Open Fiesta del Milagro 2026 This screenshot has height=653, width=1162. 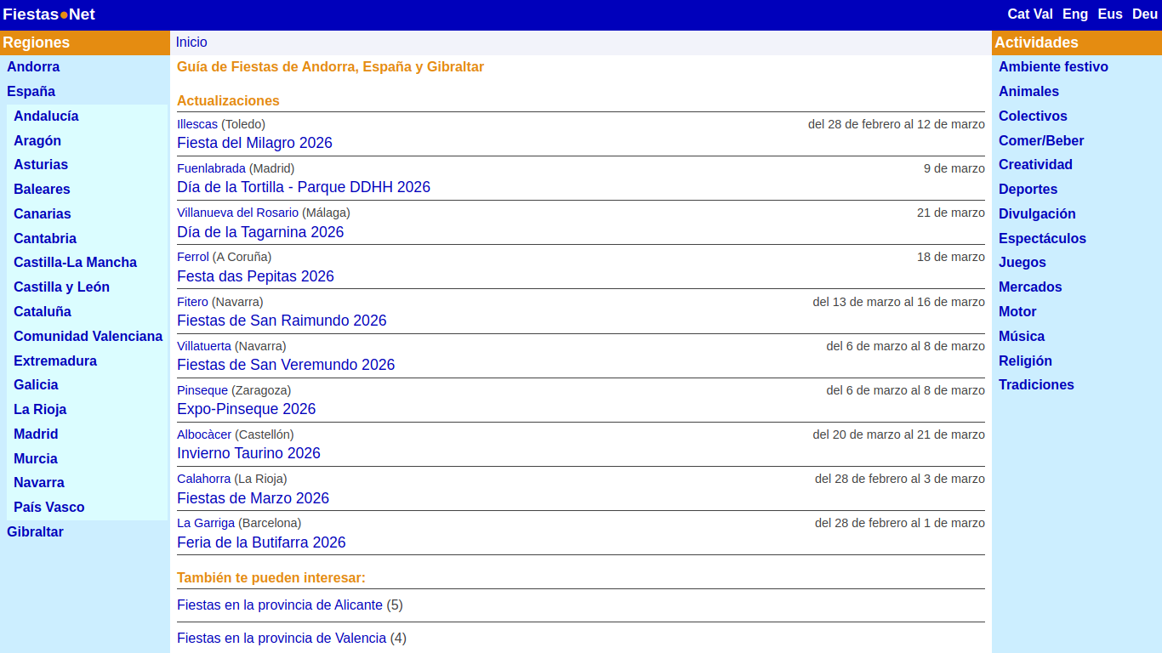pyautogui.click(x=254, y=143)
